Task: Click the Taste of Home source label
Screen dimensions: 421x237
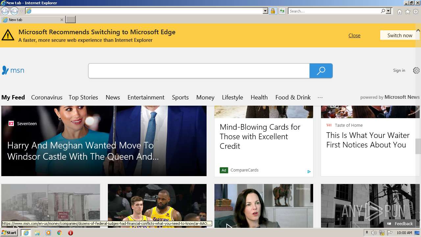Action: coord(349,125)
